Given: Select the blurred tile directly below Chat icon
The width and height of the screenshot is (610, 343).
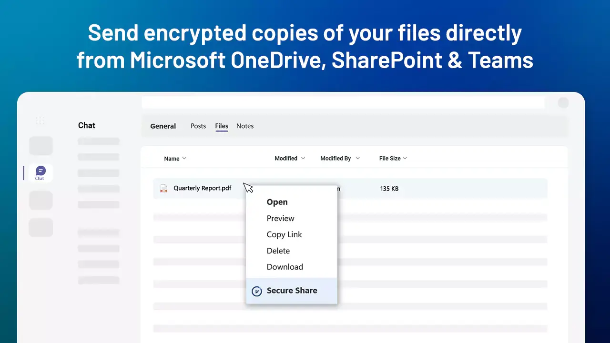Looking at the screenshot, I should point(41,200).
